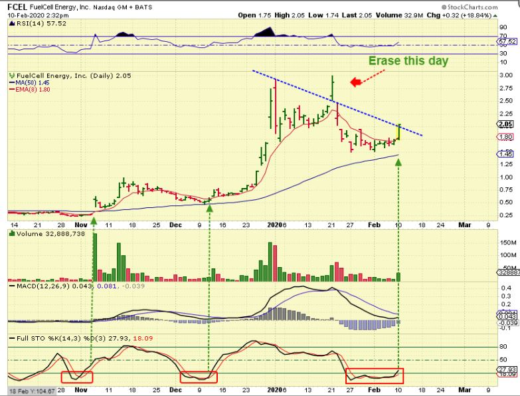The height and width of the screenshot is (396, 520).
Task: Click the 57.52 RSI value tag on axis
Action: (x=507, y=41)
